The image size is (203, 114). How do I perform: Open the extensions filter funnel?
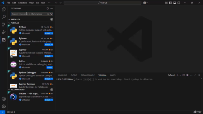51,14
